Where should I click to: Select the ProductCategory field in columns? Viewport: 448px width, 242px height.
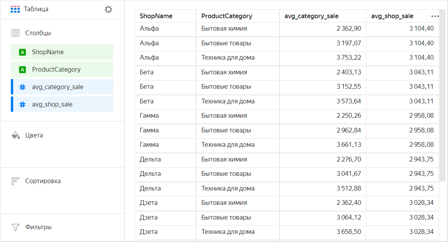click(x=62, y=70)
